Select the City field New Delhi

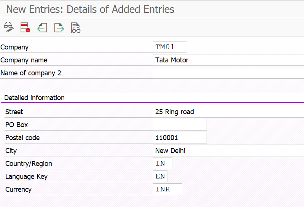click(228, 151)
